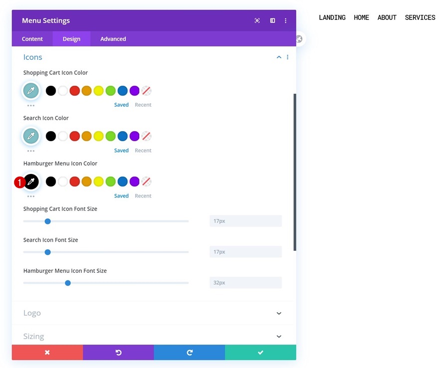Pick red swatch for Search Icon Color
Viewport: 439px width, 368px height.
[75, 136]
